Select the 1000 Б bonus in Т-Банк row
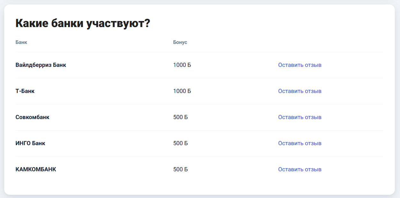Viewport: 400px width, 198px height. tap(182, 91)
